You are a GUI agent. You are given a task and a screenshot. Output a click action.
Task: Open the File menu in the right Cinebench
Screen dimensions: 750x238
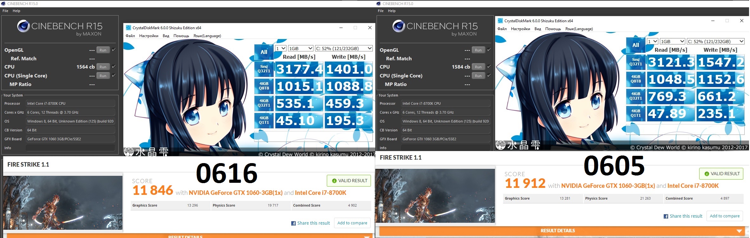tap(381, 11)
